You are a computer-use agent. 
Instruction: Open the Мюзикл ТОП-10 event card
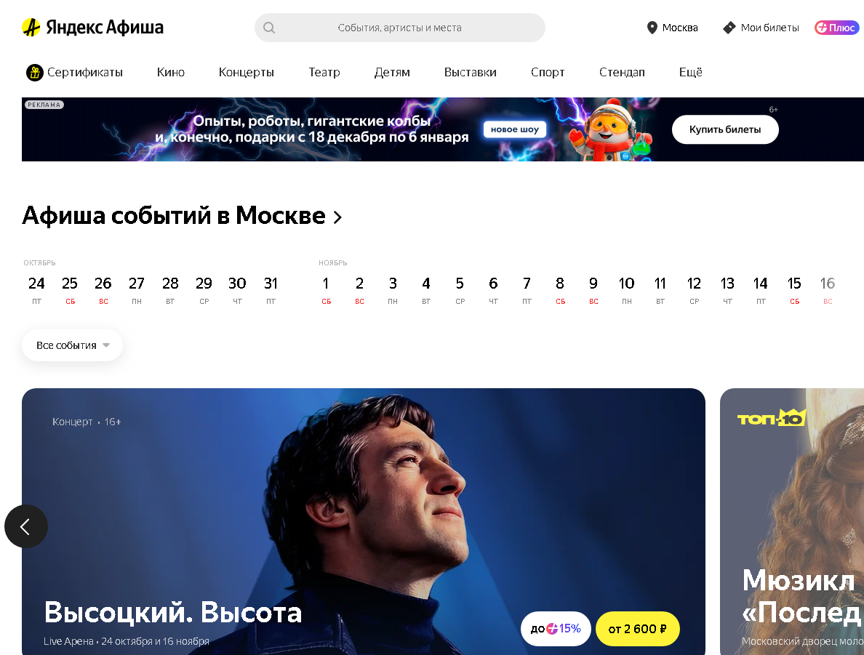[x=792, y=522]
